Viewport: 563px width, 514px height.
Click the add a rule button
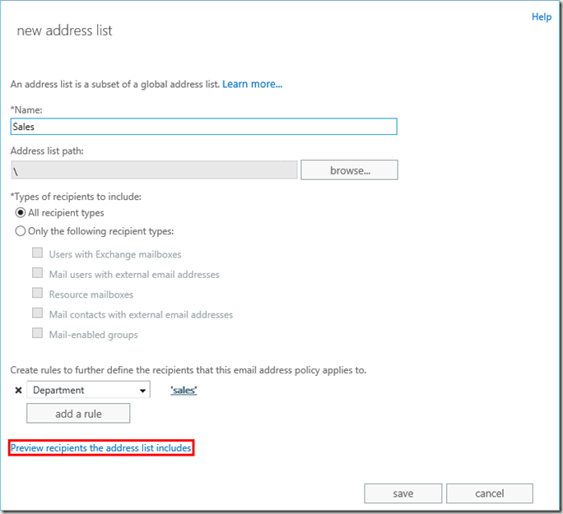point(78,413)
